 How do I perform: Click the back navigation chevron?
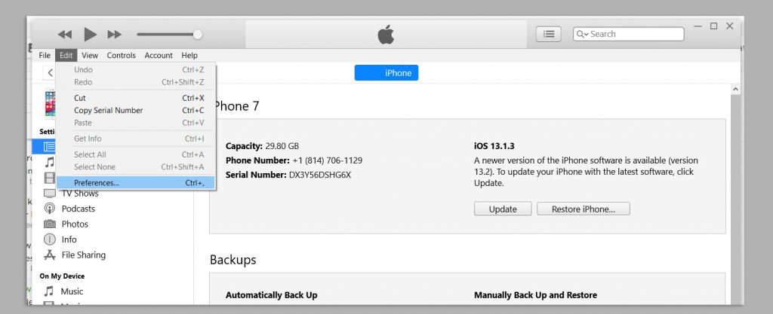(51, 73)
